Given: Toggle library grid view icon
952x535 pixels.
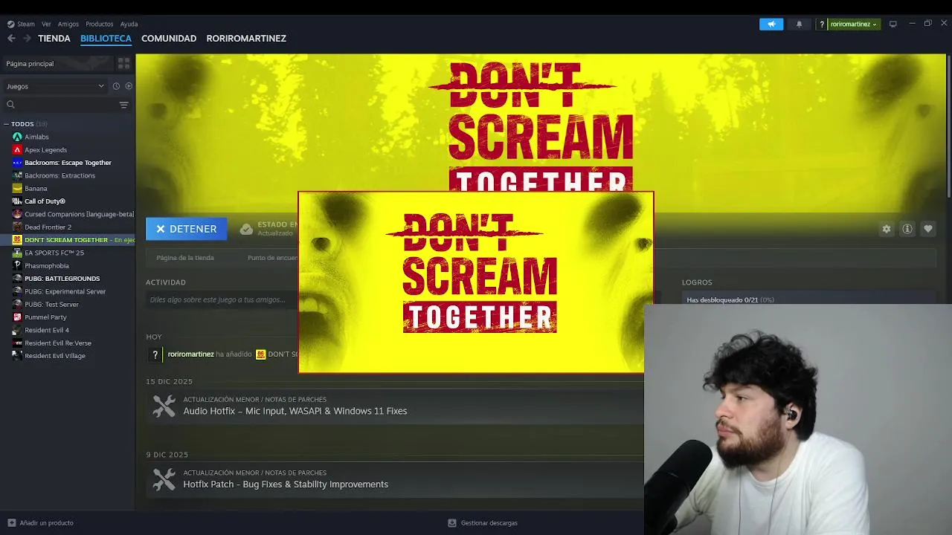Looking at the screenshot, I should [123, 64].
